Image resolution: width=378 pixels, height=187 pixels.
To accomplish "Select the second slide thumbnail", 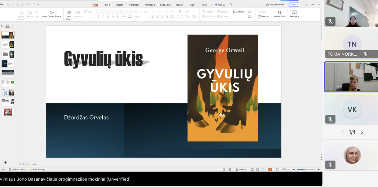I will [x=8, y=45].
